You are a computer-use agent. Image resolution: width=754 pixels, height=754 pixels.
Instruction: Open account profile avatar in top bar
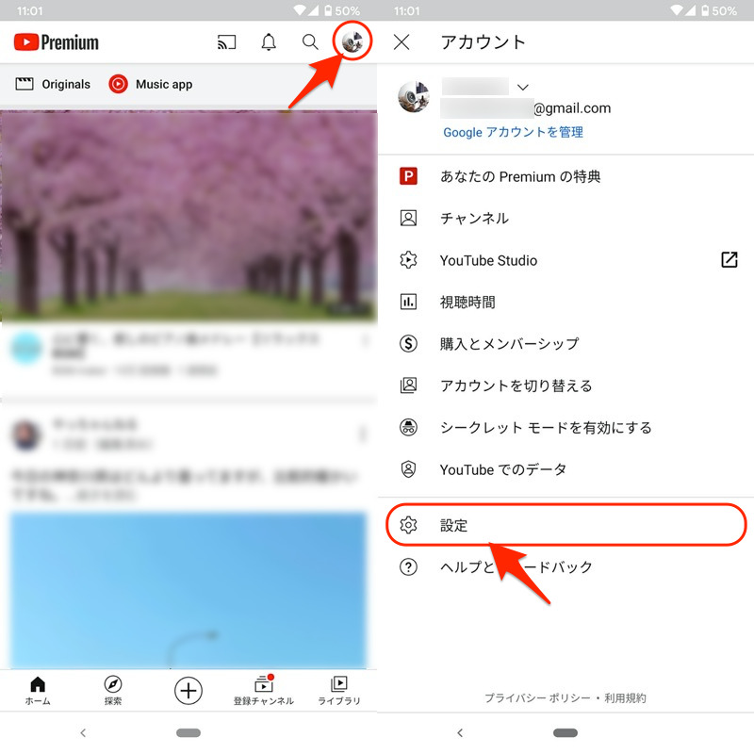pyautogui.click(x=354, y=42)
